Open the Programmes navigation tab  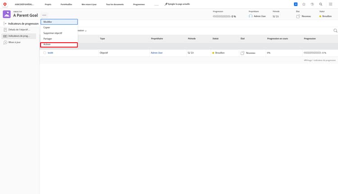click(x=139, y=4)
